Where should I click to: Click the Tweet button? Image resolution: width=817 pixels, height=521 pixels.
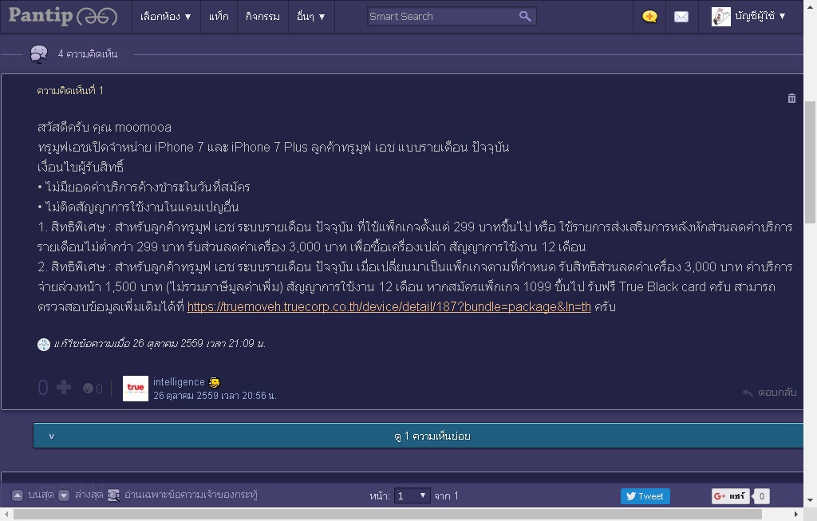point(645,496)
